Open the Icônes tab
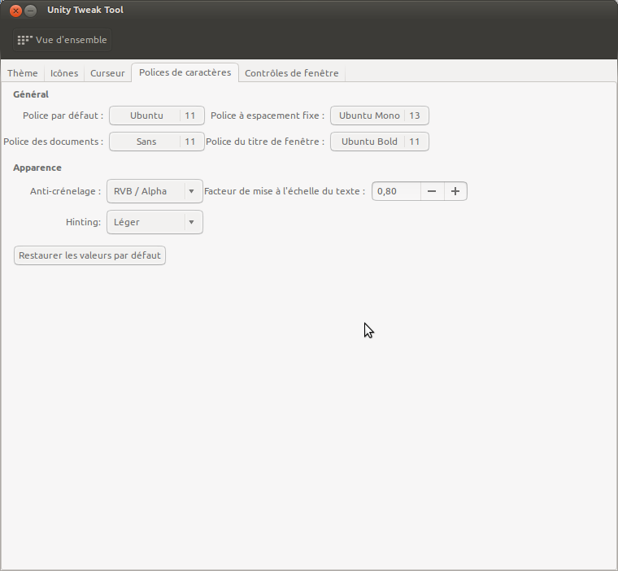This screenshot has height=571, width=618. [x=64, y=73]
